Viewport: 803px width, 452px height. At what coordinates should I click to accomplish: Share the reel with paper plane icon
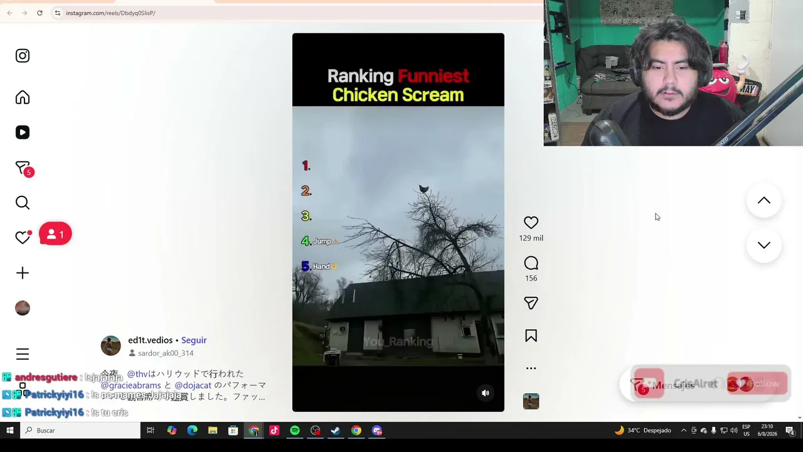pos(531,303)
